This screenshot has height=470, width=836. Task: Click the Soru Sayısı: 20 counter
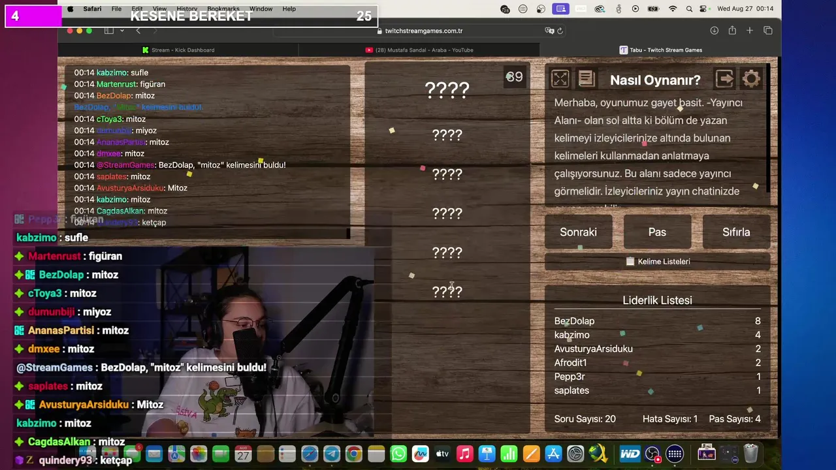[585, 419]
